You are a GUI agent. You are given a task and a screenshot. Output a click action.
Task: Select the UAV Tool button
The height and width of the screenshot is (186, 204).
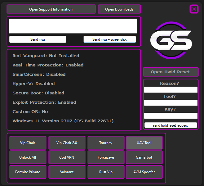pos(144,143)
